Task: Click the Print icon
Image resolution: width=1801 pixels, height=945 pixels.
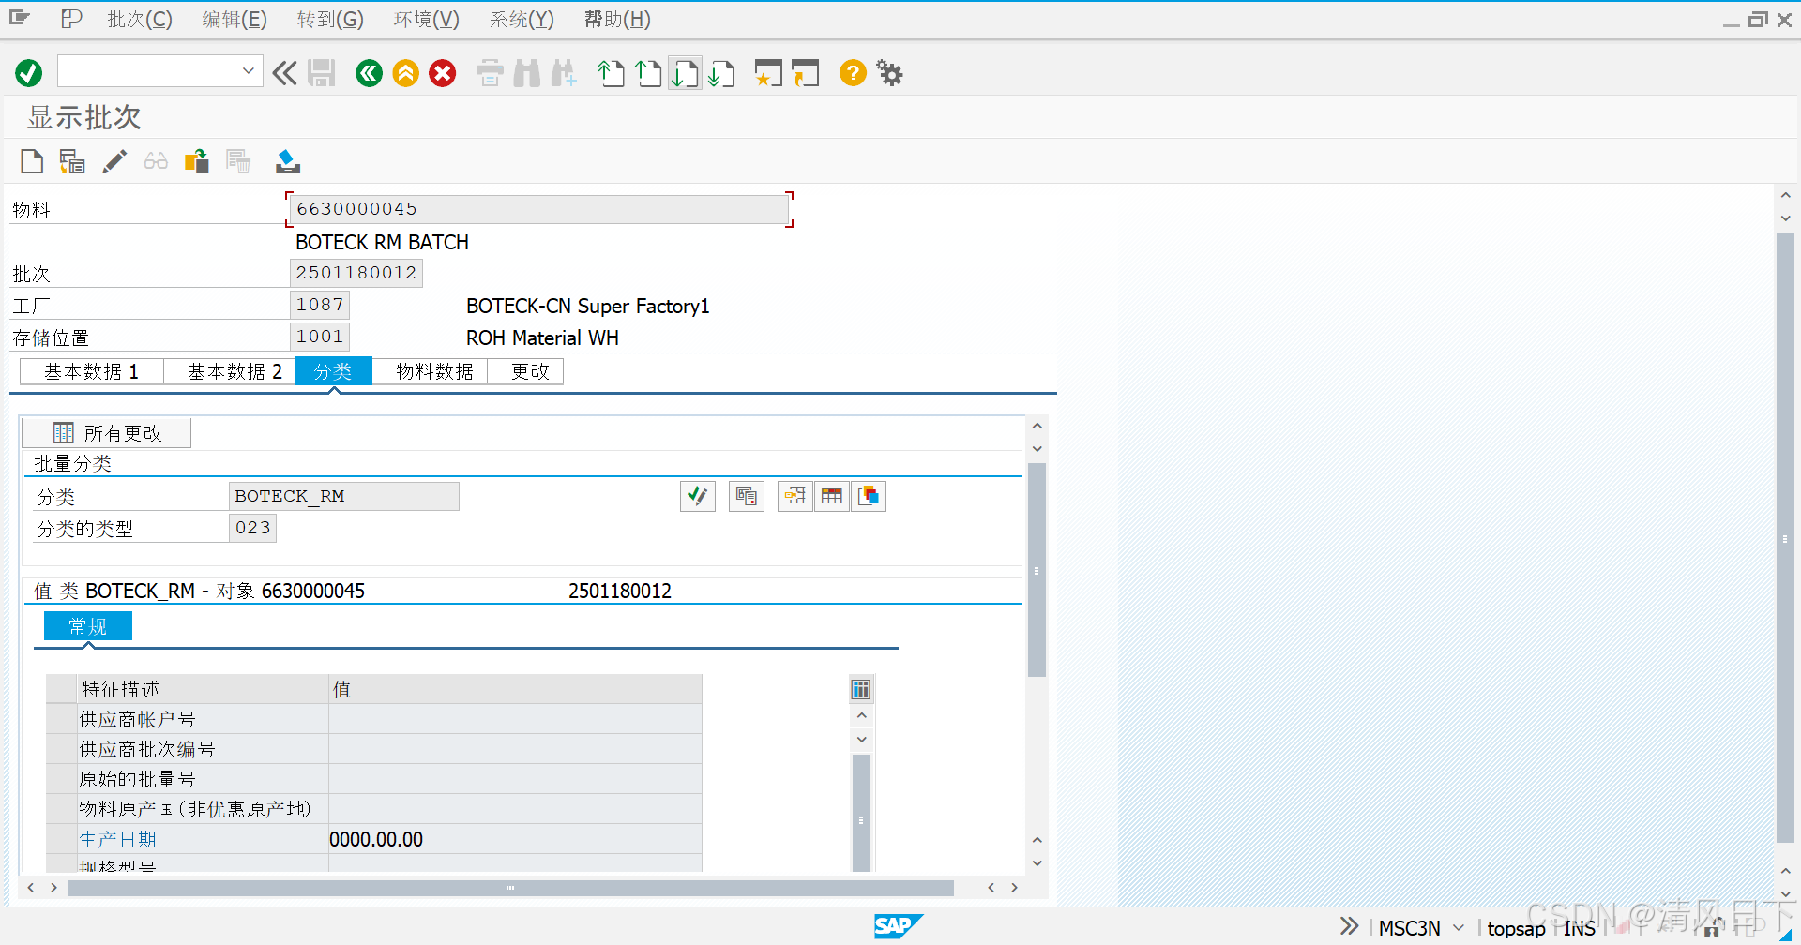Action: (x=490, y=73)
